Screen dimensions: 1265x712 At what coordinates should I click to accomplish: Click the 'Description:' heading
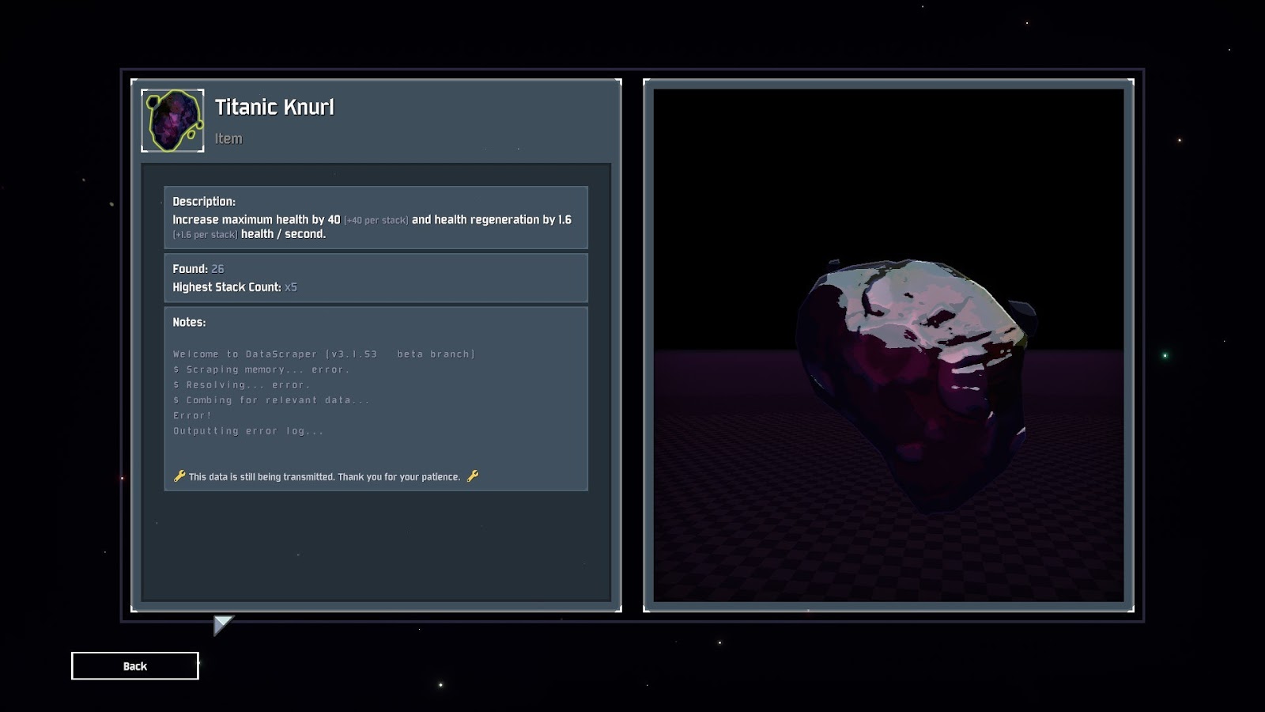[204, 202]
